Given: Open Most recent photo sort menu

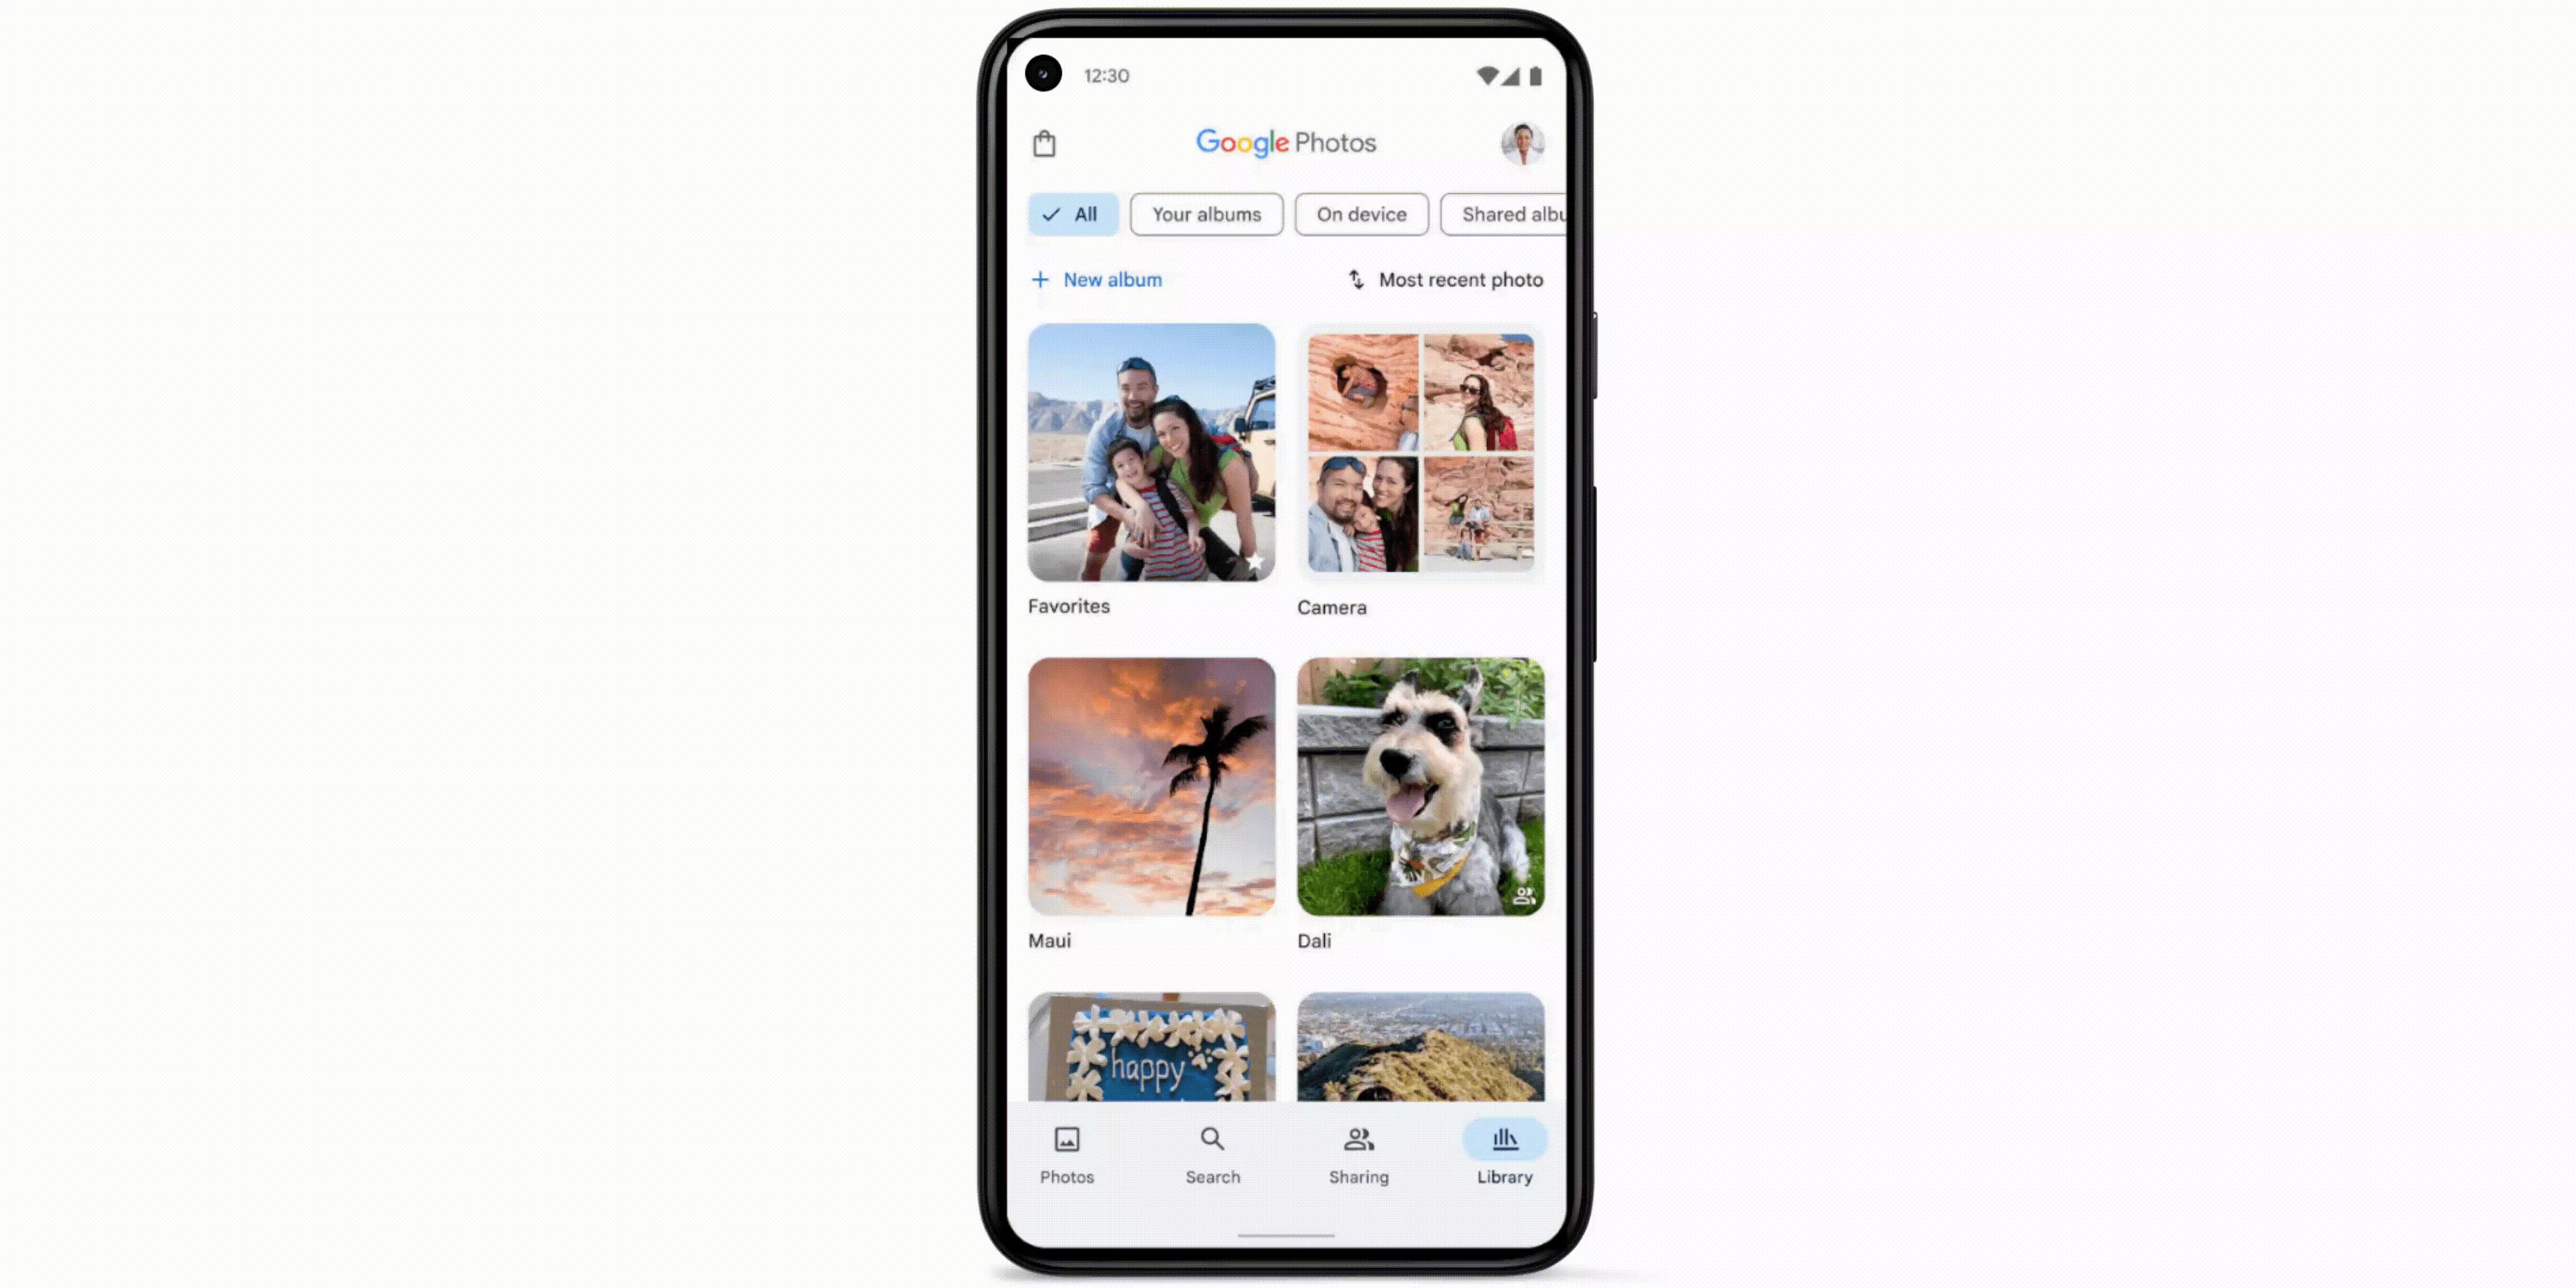Looking at the screenshot, I should (x=1443, y=279).
